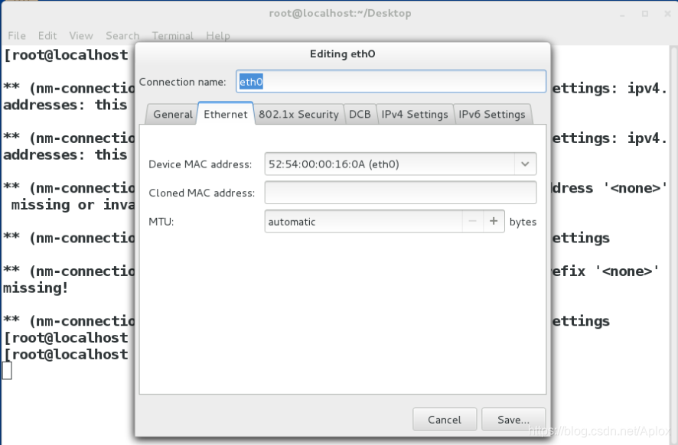Screen dimensions: 678x445
Task: Switch to the IPv6 Settings tab
Action: pyautogui.click(x=492, y=115)
